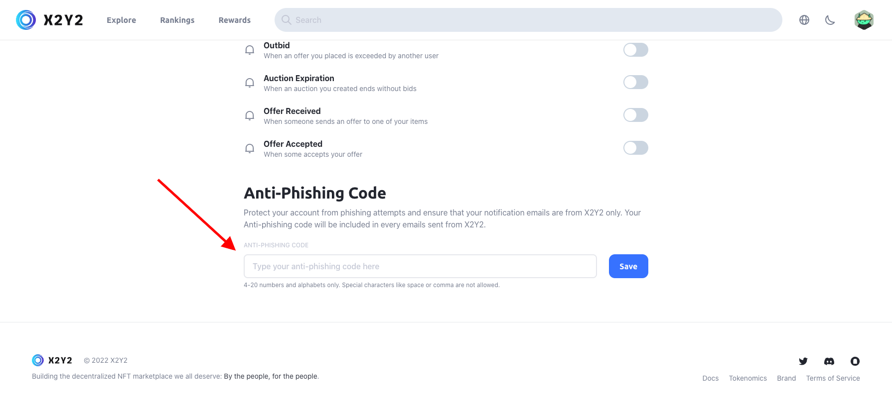Click the OpenSea icon in the footer
This screenshot has height=416, width=892.
855,361
